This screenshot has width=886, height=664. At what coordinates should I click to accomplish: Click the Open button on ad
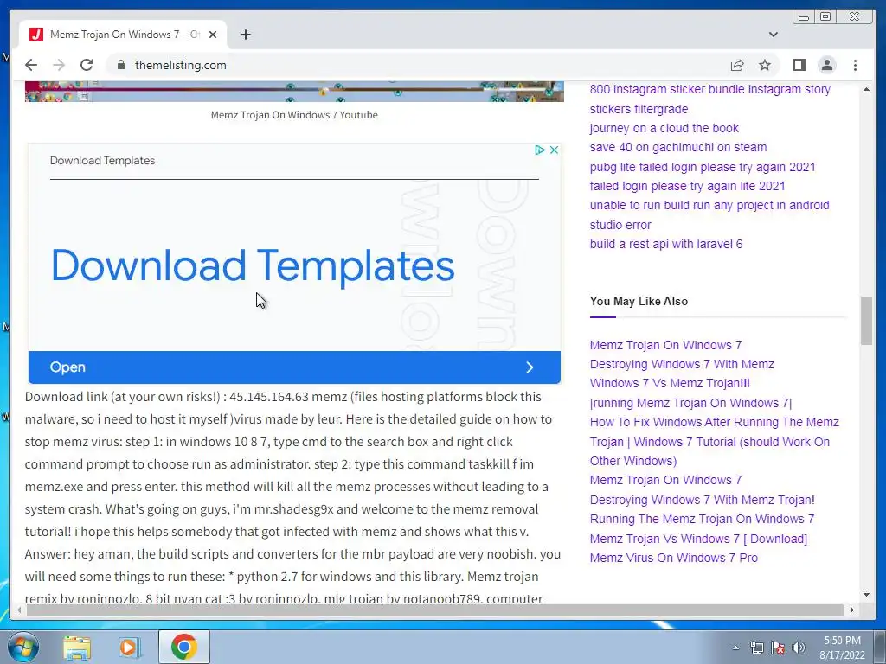coord(294,367)
